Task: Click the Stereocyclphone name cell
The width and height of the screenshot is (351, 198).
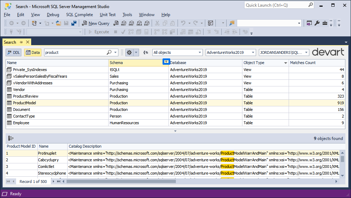Action: pos(52,173)
